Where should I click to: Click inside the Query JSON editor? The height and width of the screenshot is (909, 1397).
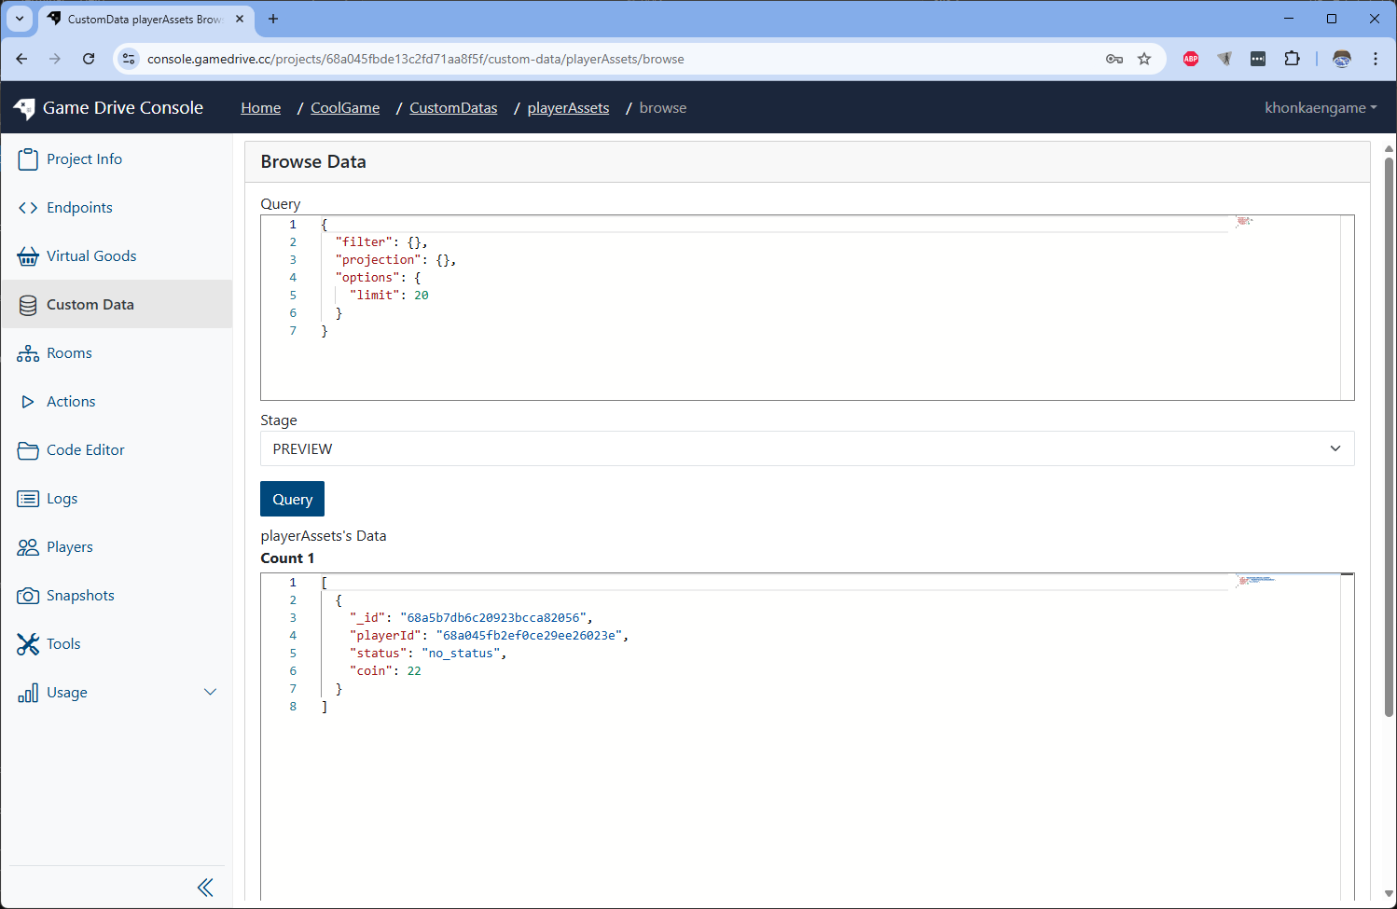(x=746, y=354)
